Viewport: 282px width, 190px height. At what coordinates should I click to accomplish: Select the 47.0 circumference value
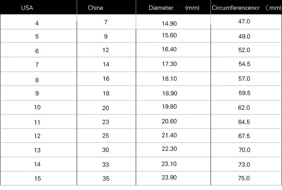(244, 21)
